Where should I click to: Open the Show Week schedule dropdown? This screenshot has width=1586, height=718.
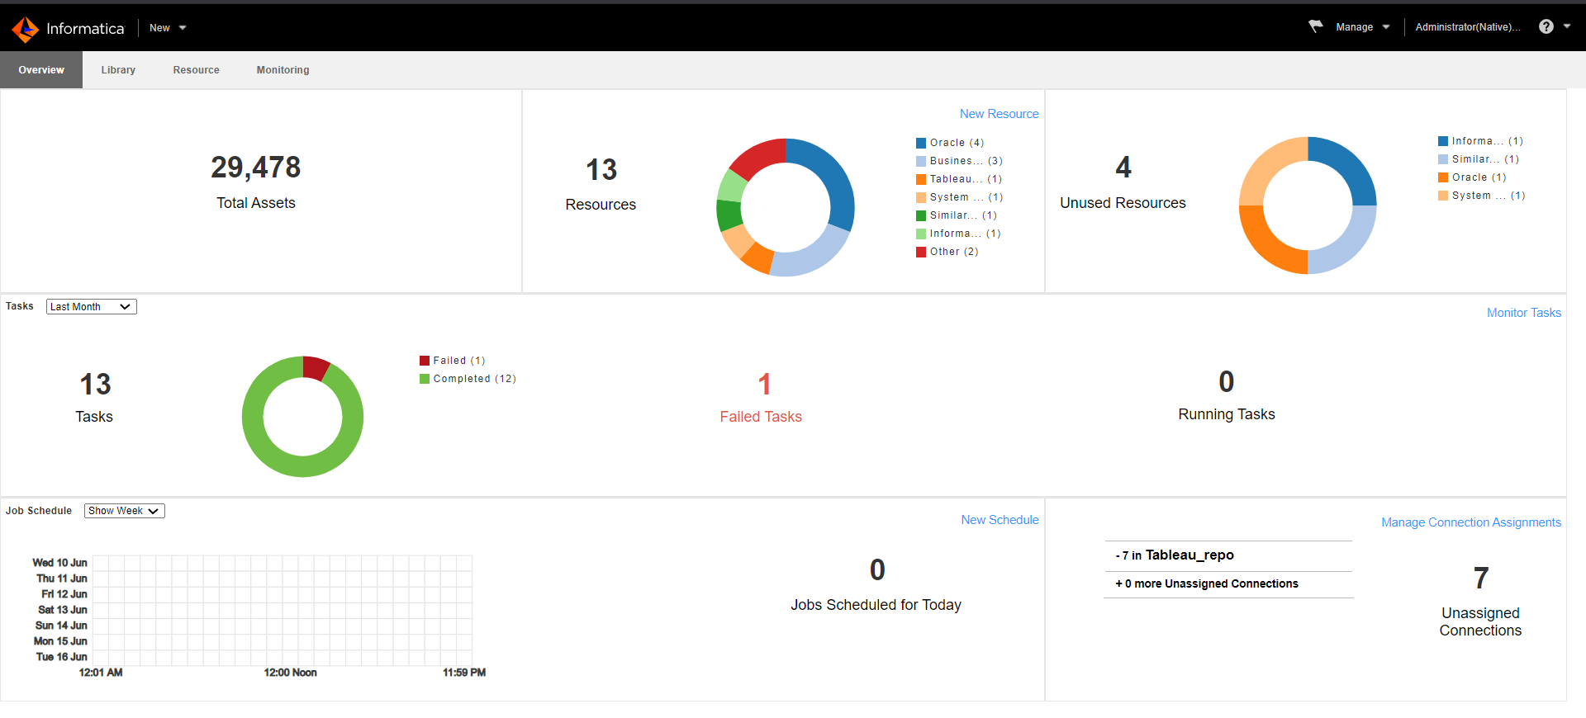click(124, 511)
